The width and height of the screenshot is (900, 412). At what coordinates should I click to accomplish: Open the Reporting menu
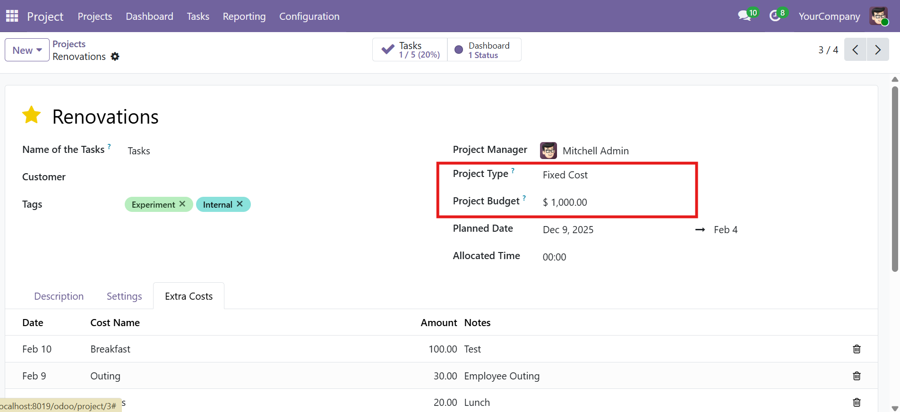pos(244,16)
